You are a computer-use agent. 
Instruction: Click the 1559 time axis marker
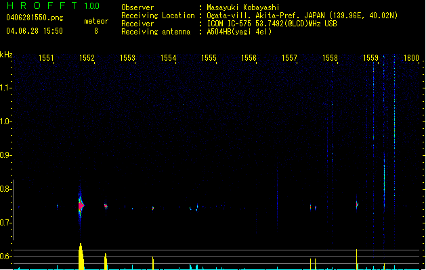point(370,58)
